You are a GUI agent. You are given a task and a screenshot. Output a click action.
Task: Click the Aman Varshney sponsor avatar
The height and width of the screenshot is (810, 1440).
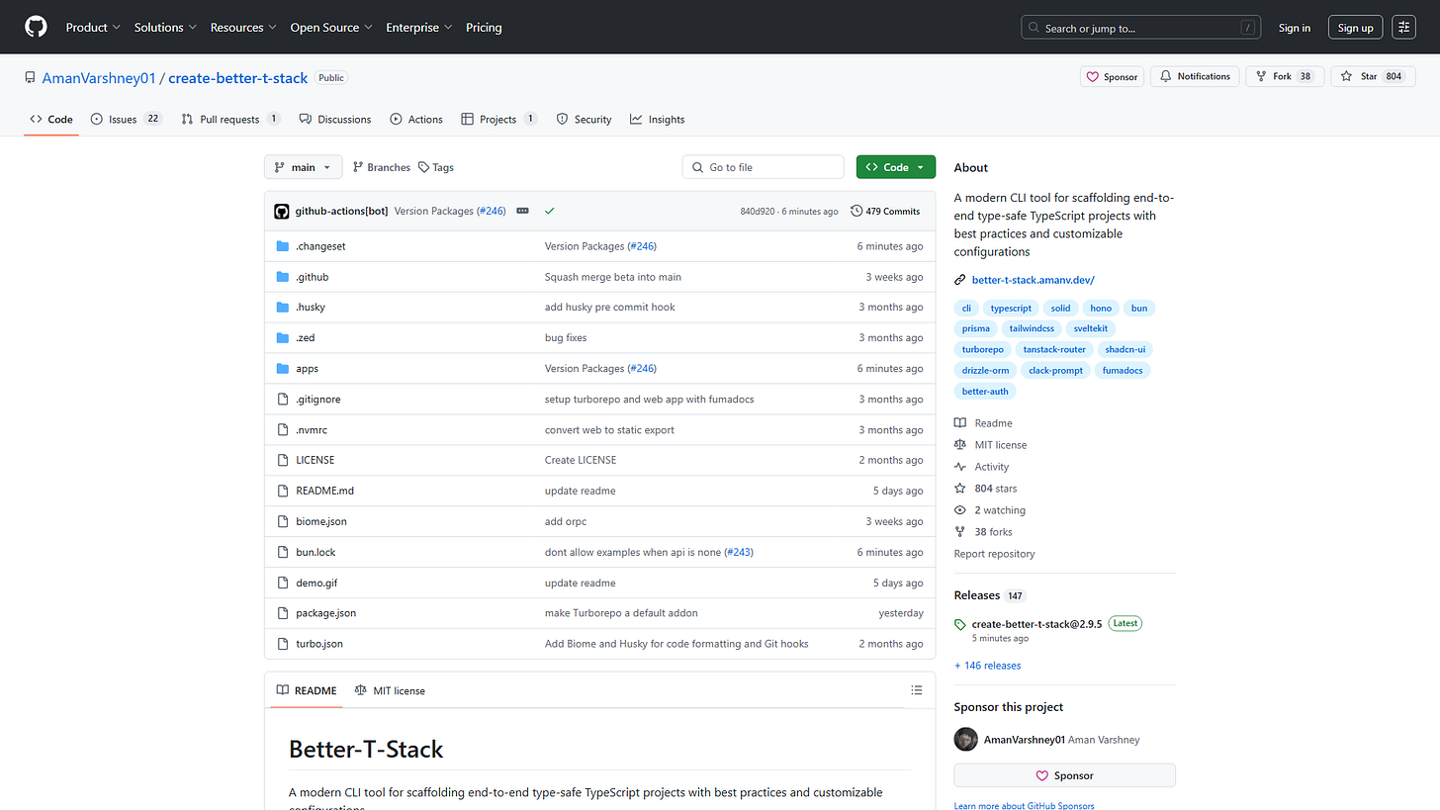(965, 739)
